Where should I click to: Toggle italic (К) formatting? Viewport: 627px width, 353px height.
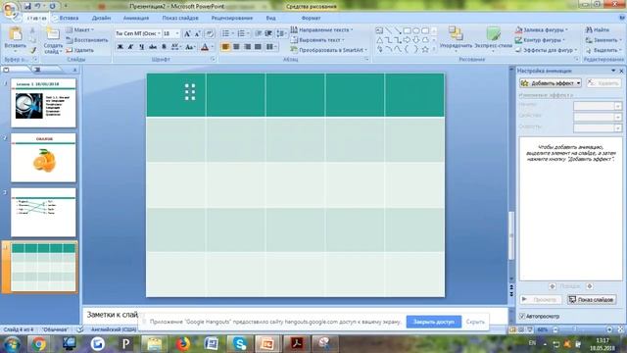130,47
